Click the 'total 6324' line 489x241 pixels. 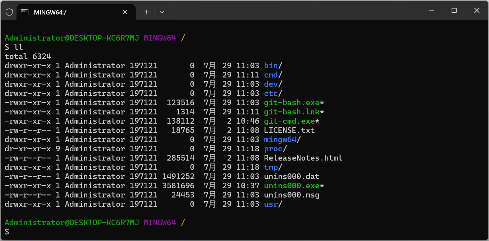tap(28, 56)
